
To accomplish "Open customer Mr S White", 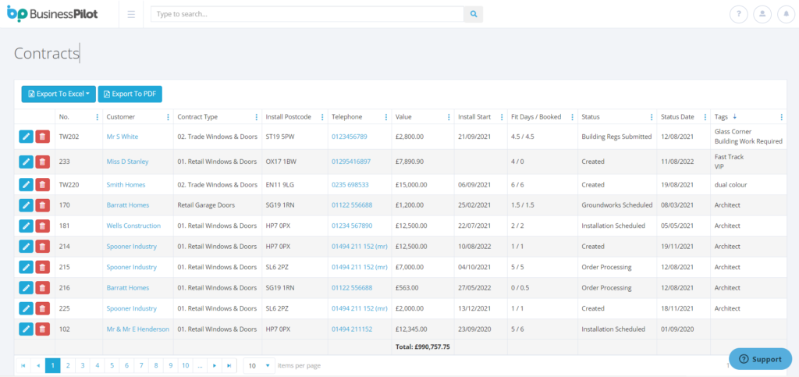I will pyautogui.click(x=123, y=137).
